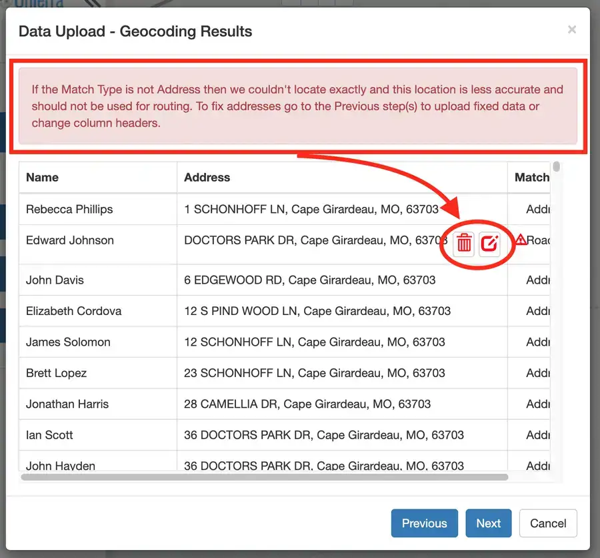600x558 pixels.
Task: Click the Road match type in Edward Johnson row
Action: (x=538, y=240)
